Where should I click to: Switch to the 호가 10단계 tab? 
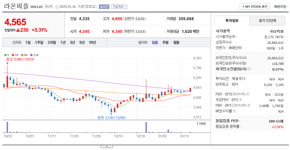[267, 20]
